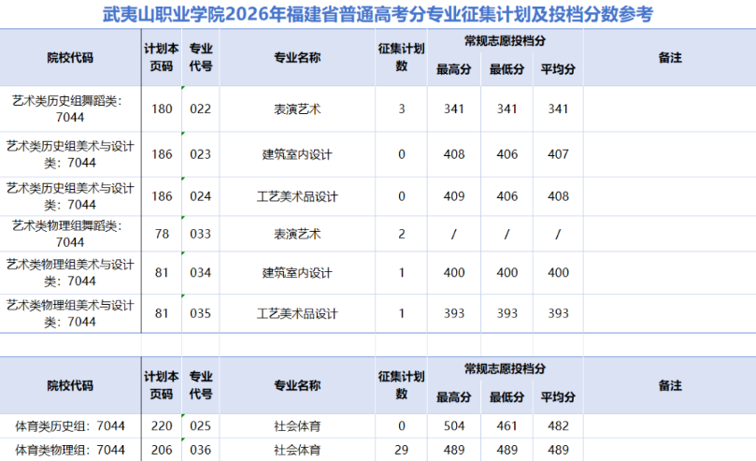Screen dimensions: 756x461
Task: Click plan count 1 in the 034 row
Action: click(402, 272)
